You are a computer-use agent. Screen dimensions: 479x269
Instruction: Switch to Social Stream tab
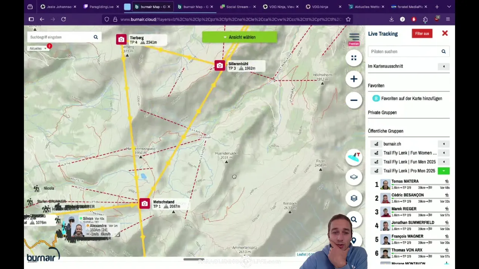point(238,7)
